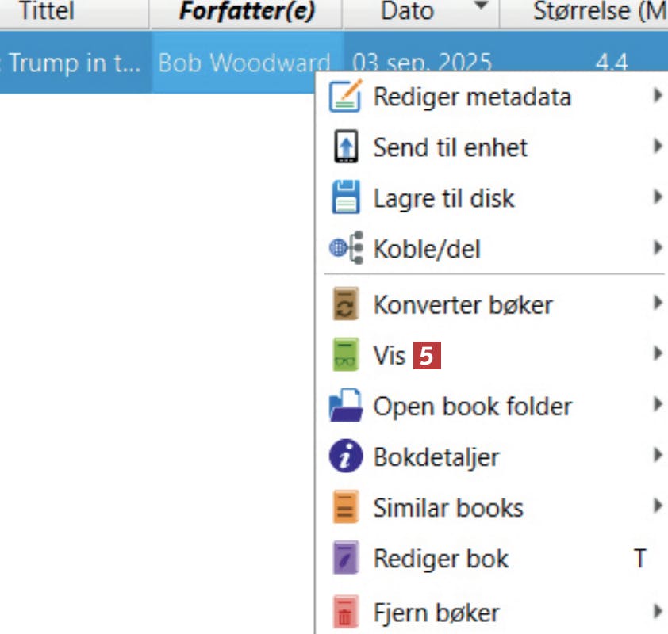Expand the Konverter bøker submenu arrow
Image resolution: width=668 pixels, height=634 pixels.
[657, 304]
